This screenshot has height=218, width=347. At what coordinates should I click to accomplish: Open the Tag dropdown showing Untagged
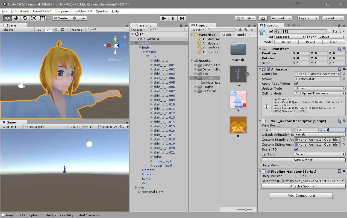[290, 37]
